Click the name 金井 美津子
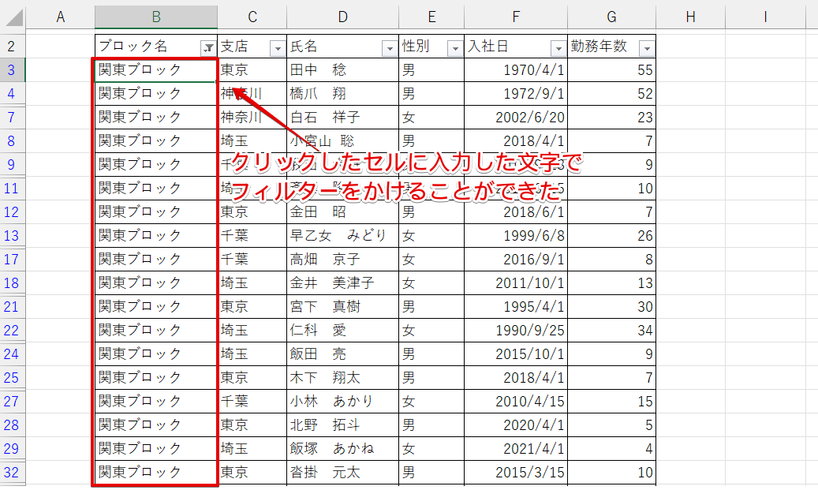The image size is (818, 490). pos(332,282)
